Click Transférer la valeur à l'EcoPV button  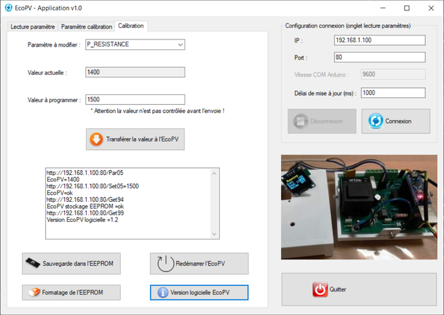(x=135, y=139)
